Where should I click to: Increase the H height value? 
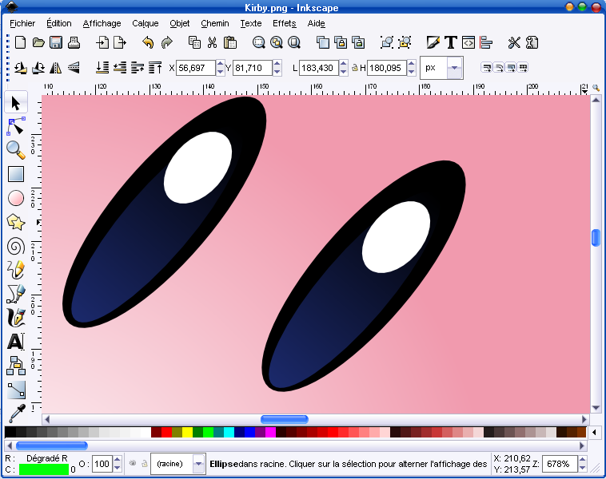pyautogui.click(x=412, y=65)
